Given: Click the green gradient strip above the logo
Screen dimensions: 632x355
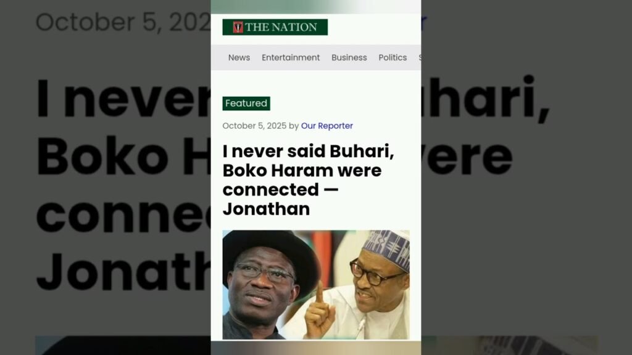Looking at the screenshot, I should point(316,7).
